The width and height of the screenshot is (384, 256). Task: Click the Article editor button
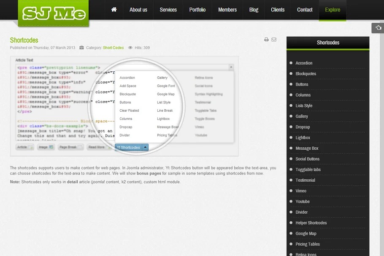pyautogui.click(x=23, y=147)
